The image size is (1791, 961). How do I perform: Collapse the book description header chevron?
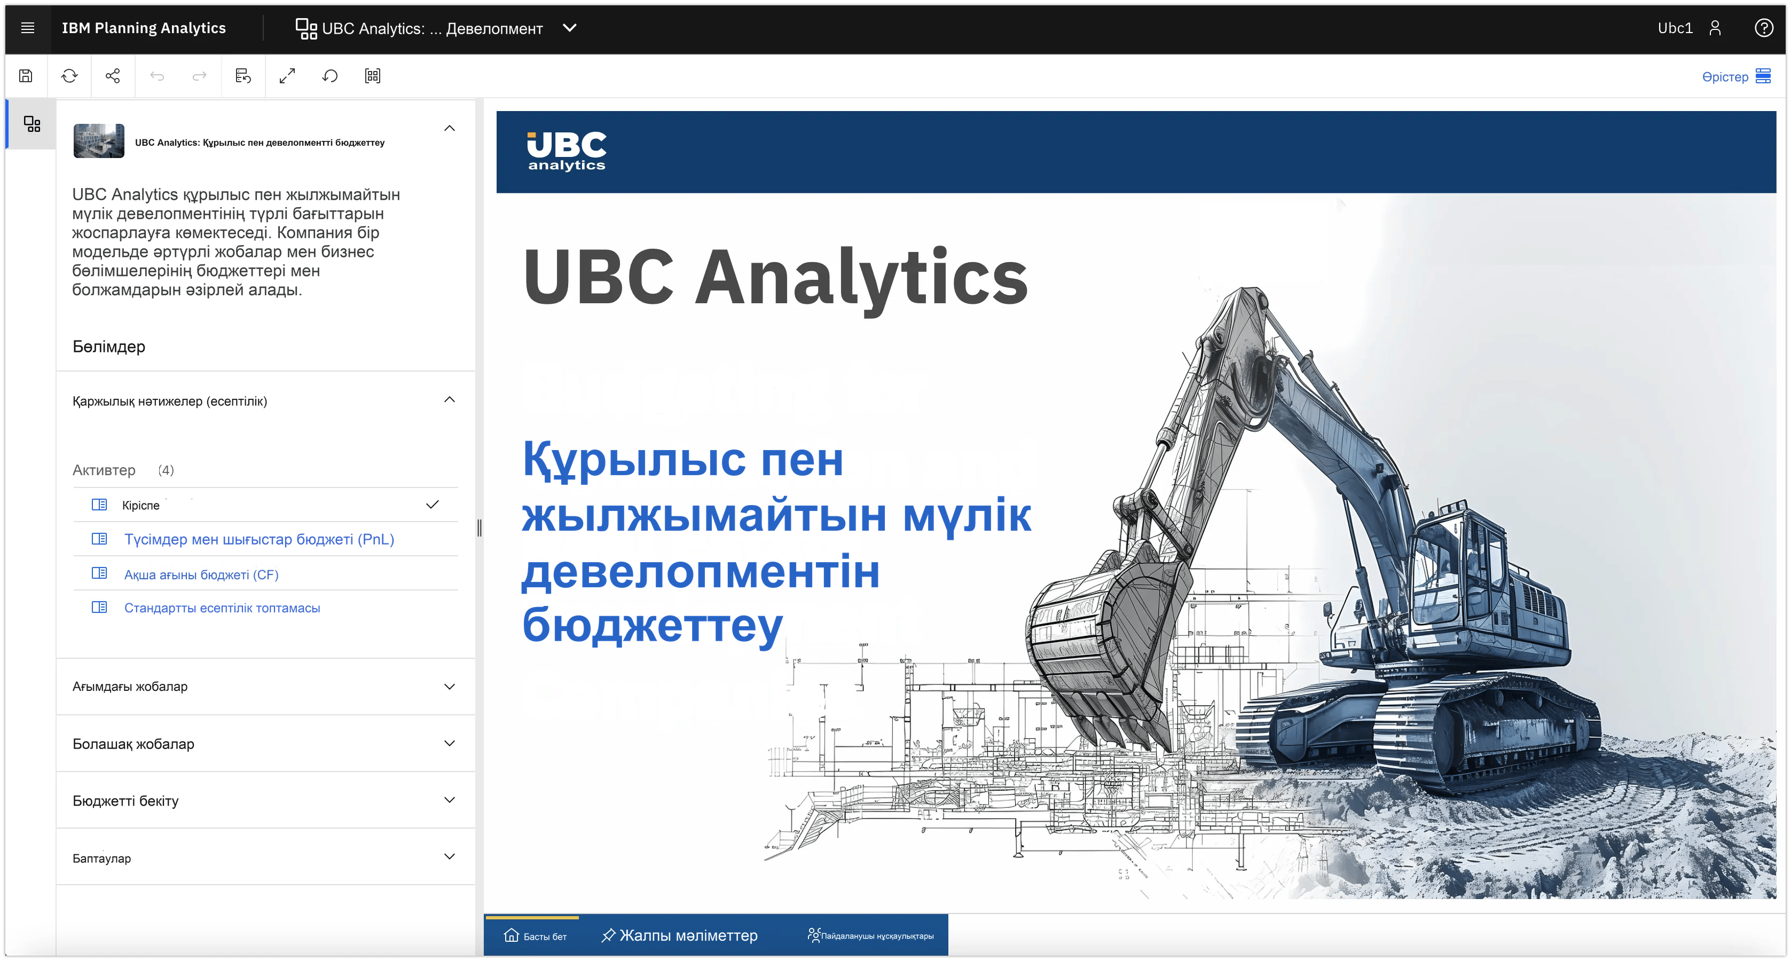[x=449, y=128]
